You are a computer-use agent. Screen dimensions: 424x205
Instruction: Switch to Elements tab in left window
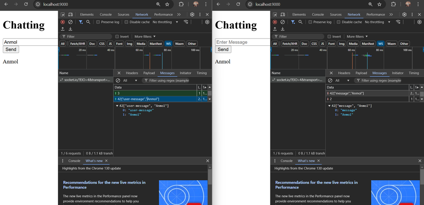coord(87,14)
